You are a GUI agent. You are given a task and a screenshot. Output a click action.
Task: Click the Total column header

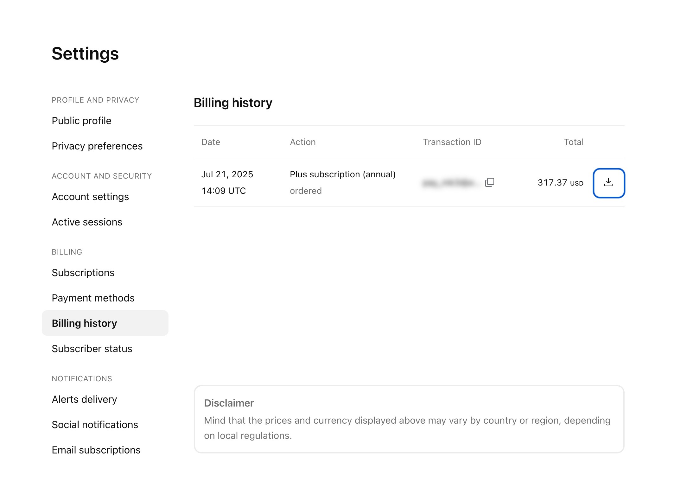(x=573, y=142)
